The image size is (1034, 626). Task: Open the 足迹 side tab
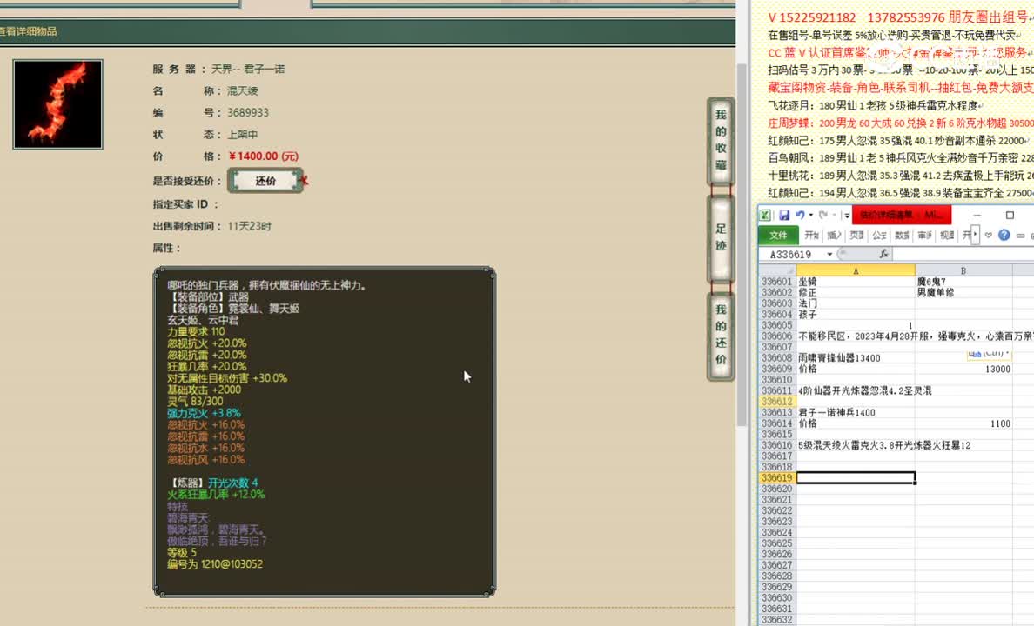[721, 237]
